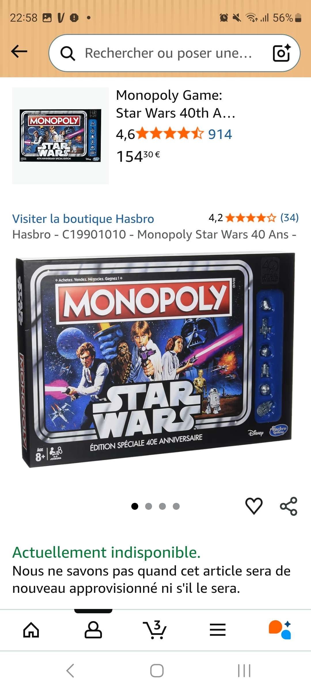Select the fourth image carousel dot

pos(176,506)
